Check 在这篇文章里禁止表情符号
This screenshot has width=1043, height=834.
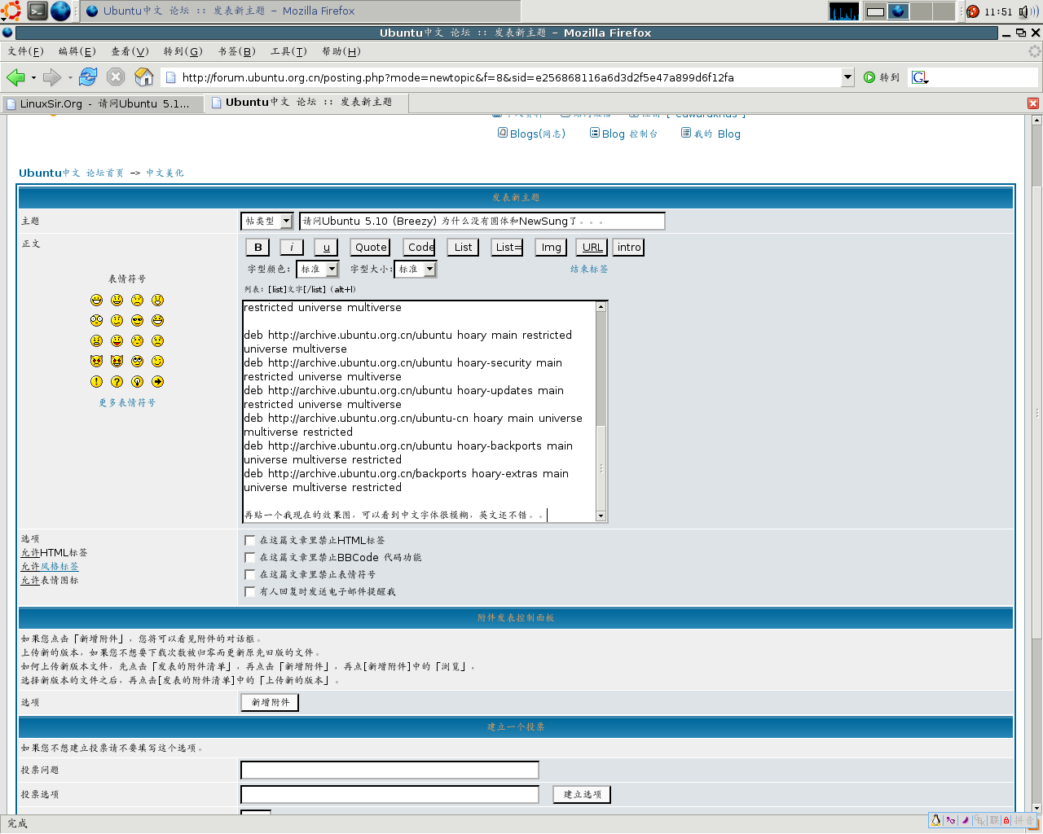coord(250,575)
